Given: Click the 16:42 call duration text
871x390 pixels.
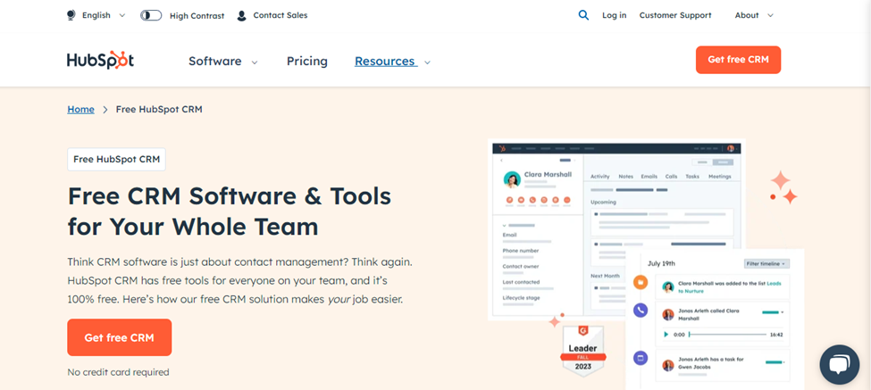Looking at the screenshot, I should coord(776,335).
